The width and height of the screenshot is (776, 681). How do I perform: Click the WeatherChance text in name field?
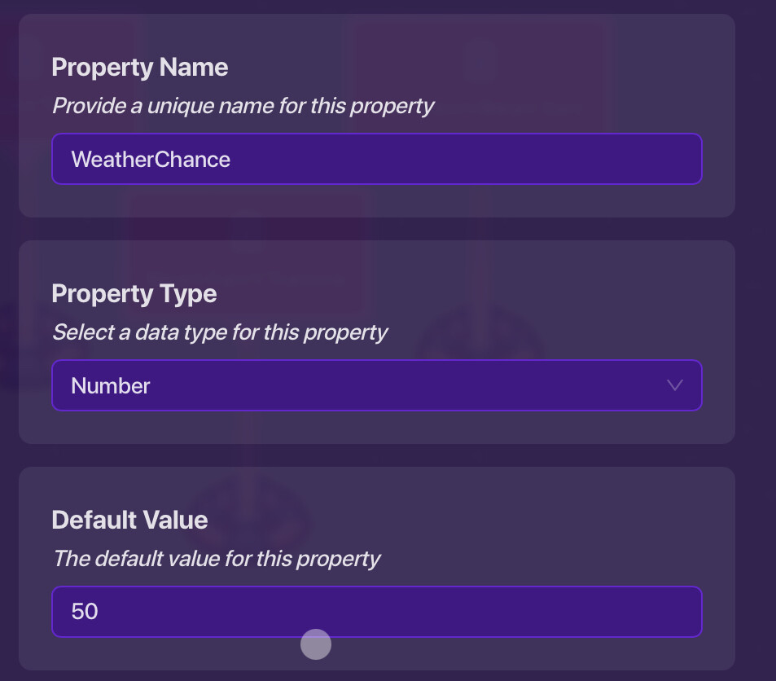click(151, 159)
